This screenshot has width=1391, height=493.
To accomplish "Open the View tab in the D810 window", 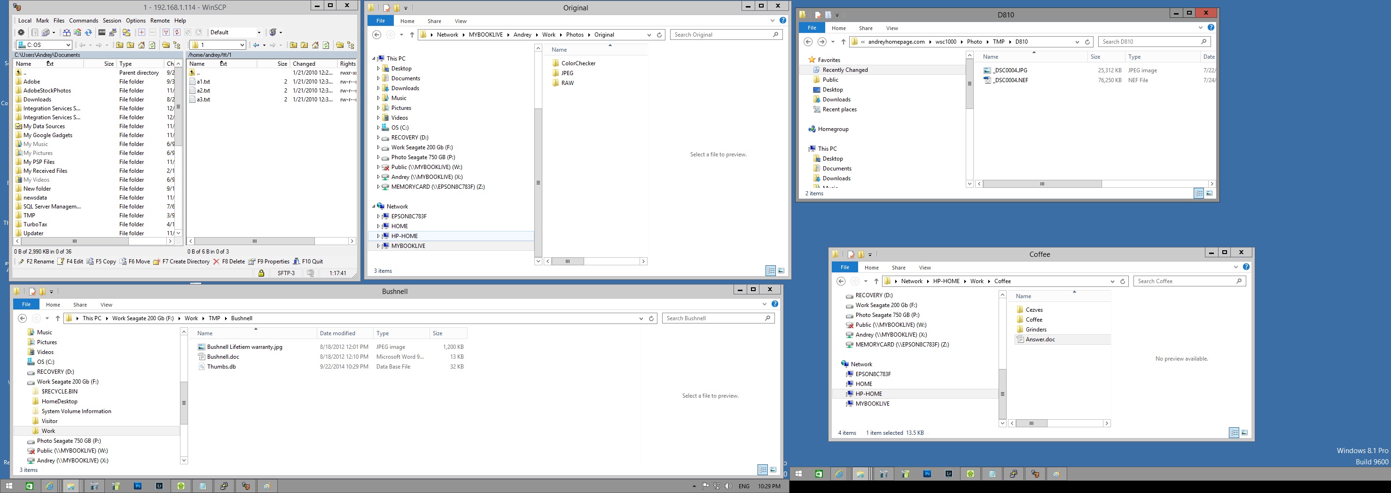I will coord(892,28).
